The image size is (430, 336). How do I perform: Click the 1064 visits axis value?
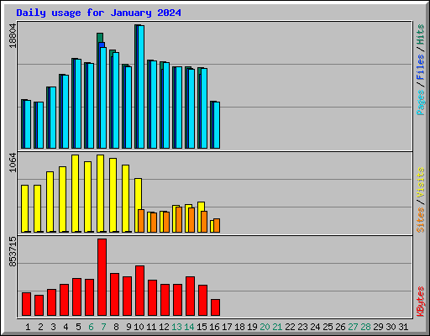click(13, 163)
